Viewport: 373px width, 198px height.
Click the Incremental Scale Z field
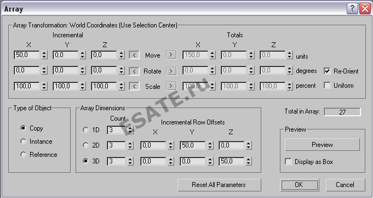coord(104,86)
